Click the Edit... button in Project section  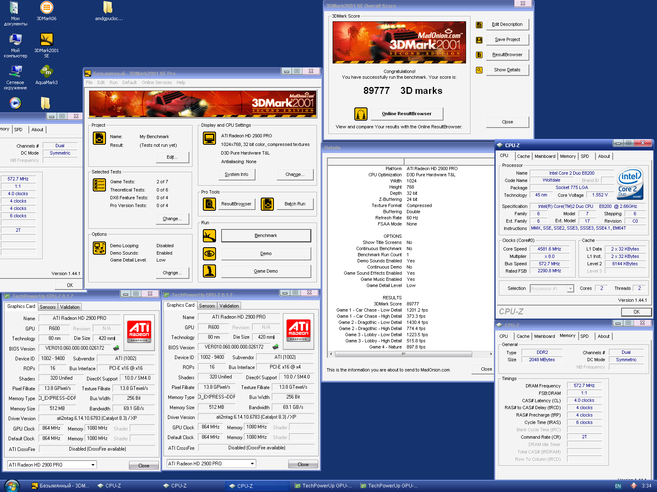tap(172, 157)
